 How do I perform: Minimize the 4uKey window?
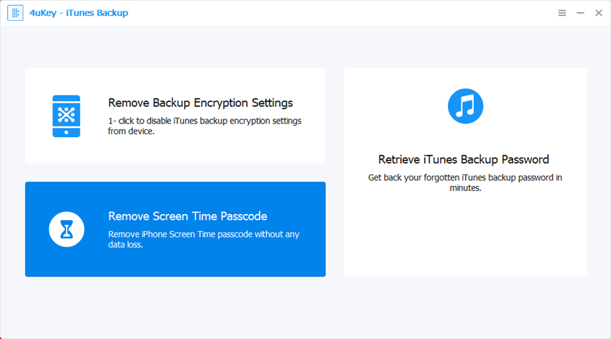point(580,13)
